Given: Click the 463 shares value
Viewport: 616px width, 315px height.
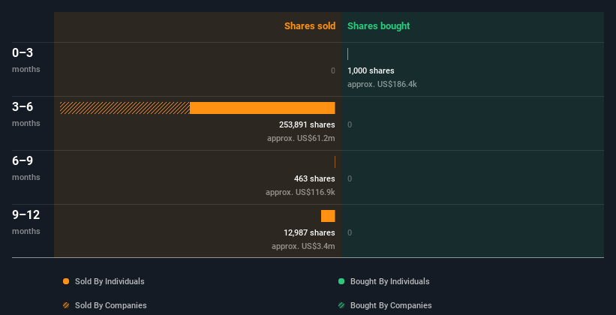Looking at the screenshot, I should (x=314, y=178).
